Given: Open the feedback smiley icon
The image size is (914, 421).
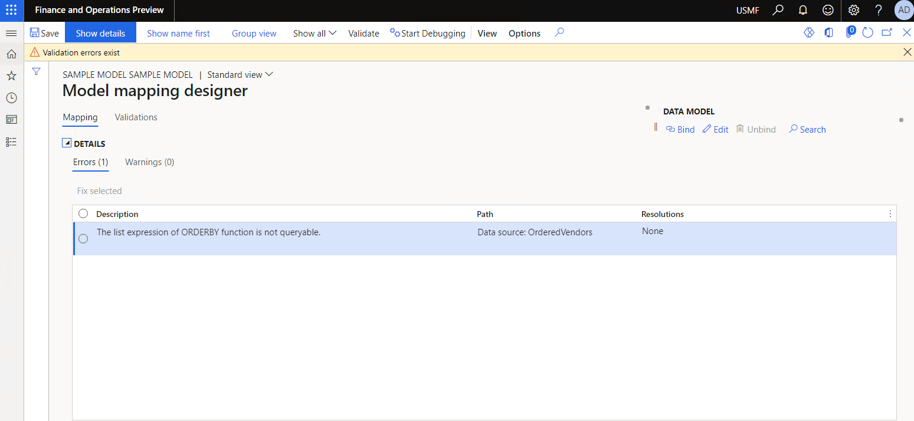Looking at the screenshot, I should point(828,10).
